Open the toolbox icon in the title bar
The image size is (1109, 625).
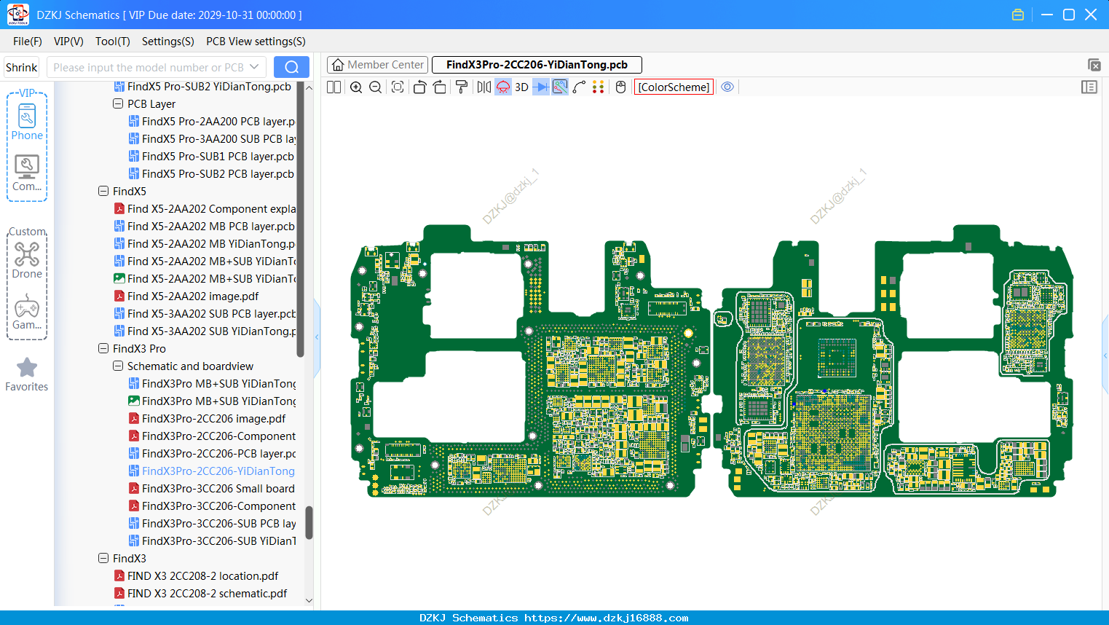(1018, 15)
